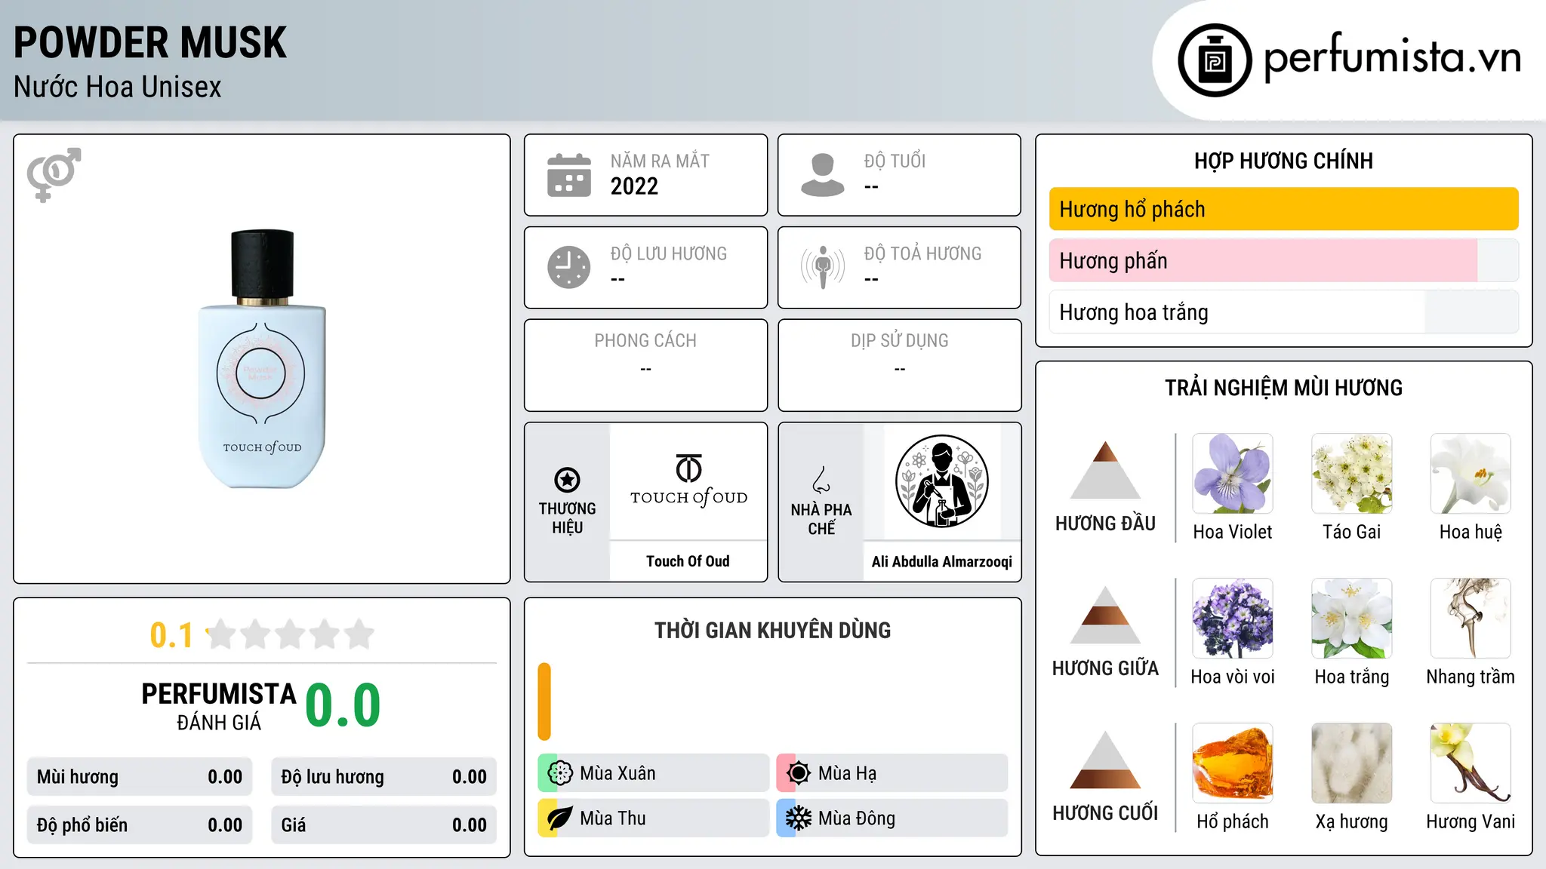Select the Hổ phách note image
Image resolution: width=1546 pixels, height=869 pixels.
(1233, 763)
